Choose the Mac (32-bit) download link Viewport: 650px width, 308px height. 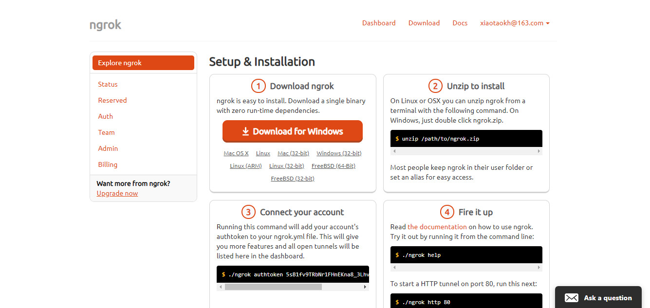(x=293, y=153)
